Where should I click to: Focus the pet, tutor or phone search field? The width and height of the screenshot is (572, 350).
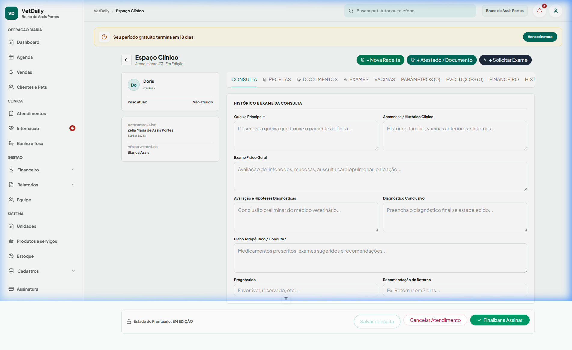(x=410, y=11)
